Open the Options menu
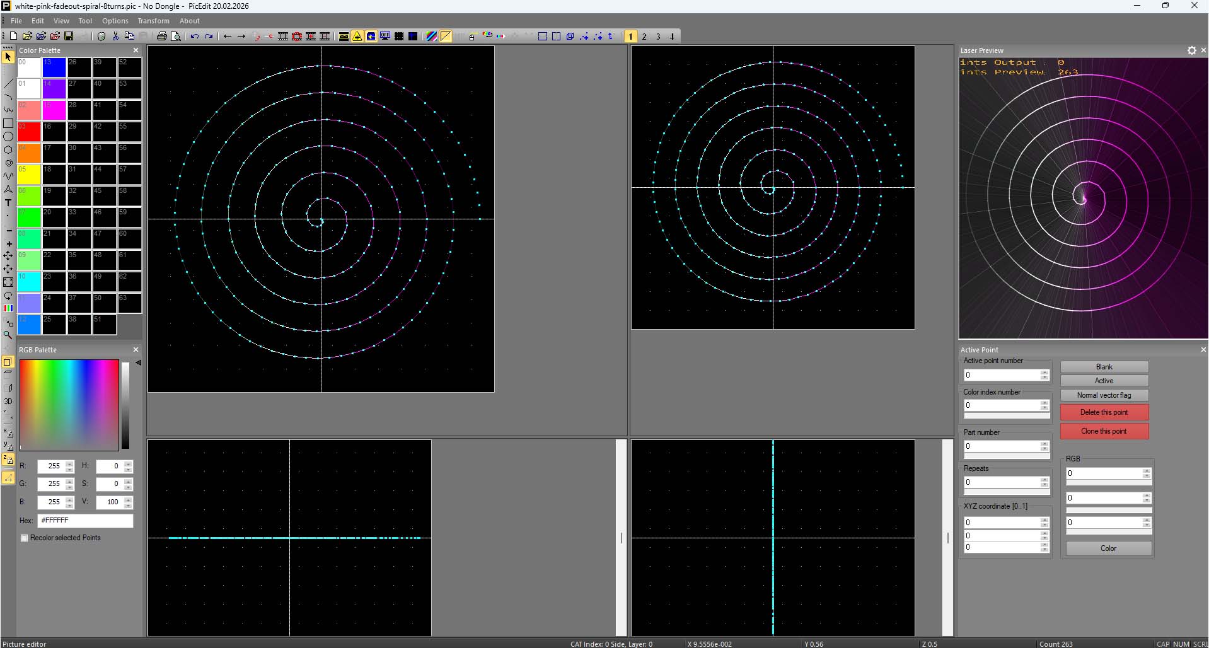Viewport: 1209px width, 648px height. click(115, 21)
